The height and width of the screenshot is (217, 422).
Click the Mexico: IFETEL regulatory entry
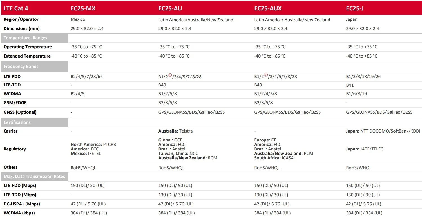click(x=86, y=154)
